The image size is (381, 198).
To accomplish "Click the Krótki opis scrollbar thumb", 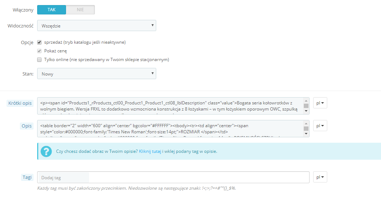I will click(x=306, y=106).
